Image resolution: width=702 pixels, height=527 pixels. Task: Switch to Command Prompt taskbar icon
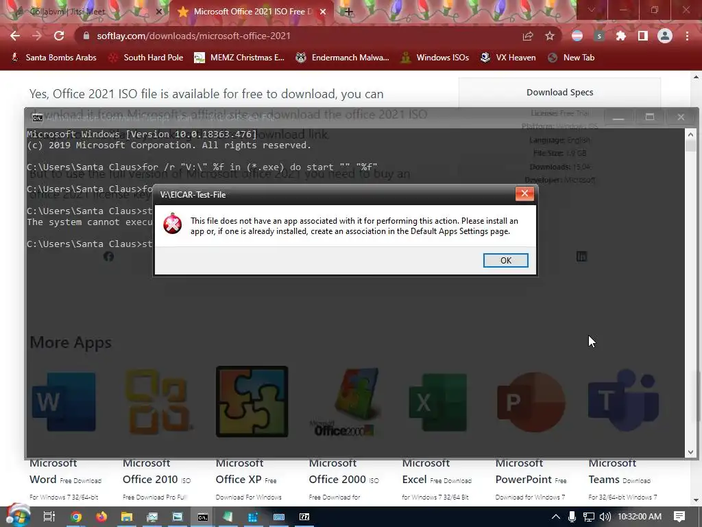pyautogui.click(x=203, y=517)
